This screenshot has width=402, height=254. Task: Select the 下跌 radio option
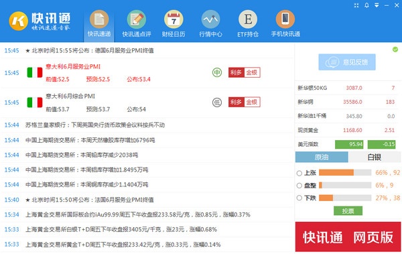(x=299, y=198)
